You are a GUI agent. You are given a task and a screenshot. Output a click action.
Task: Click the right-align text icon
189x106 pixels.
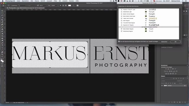[x=66, y=6]
